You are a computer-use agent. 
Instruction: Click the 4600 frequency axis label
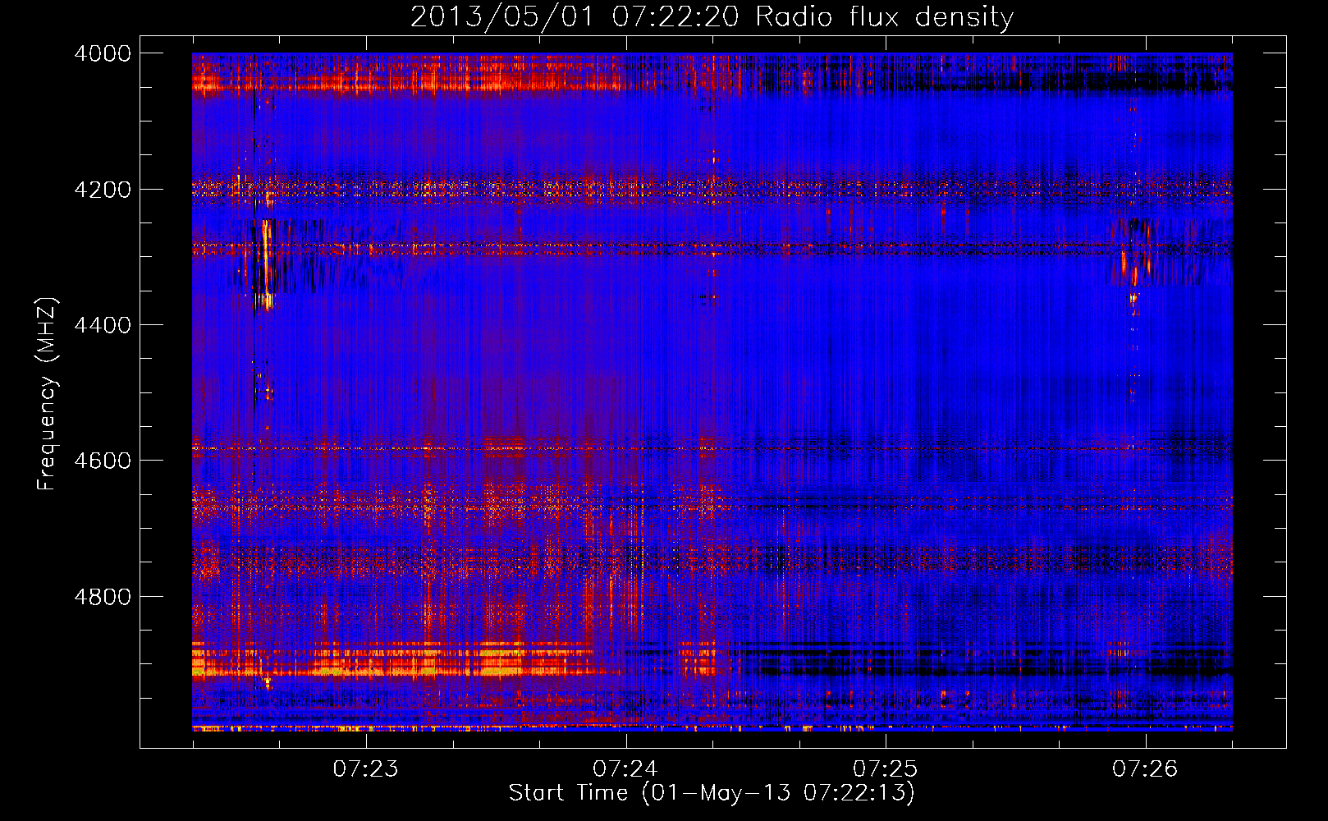click(x=103, y=461)
